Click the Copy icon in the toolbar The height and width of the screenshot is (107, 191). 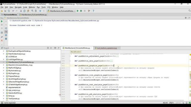[x=24, y=11]
